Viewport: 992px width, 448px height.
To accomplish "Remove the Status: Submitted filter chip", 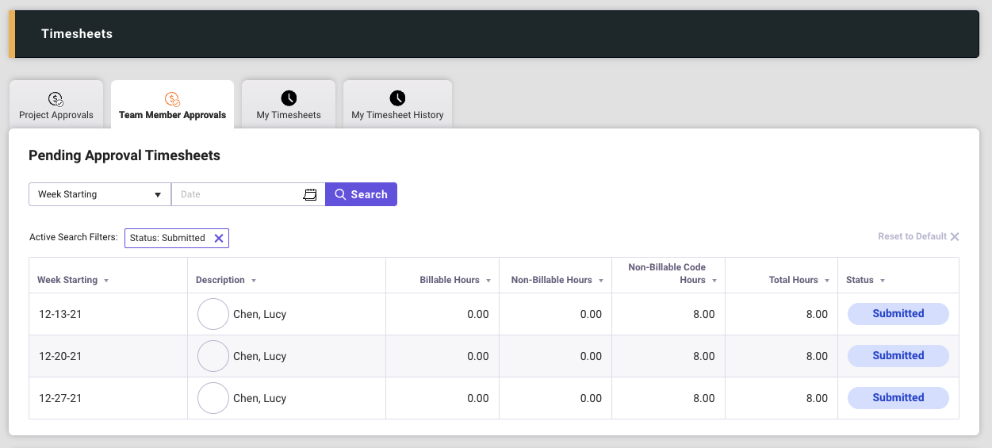I will (x=219, y=238).
